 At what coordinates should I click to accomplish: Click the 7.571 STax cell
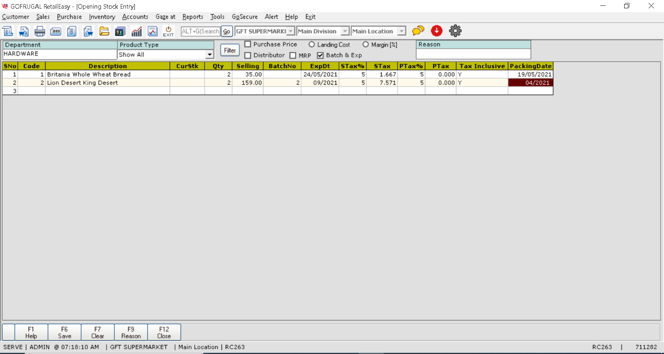382,83
